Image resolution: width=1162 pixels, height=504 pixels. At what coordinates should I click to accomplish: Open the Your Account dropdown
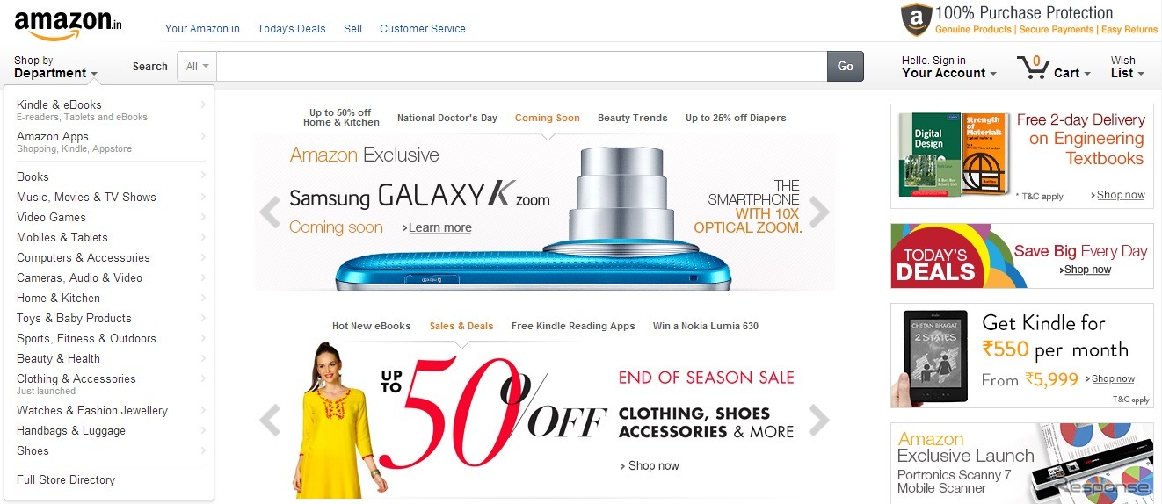pos(948,67)
